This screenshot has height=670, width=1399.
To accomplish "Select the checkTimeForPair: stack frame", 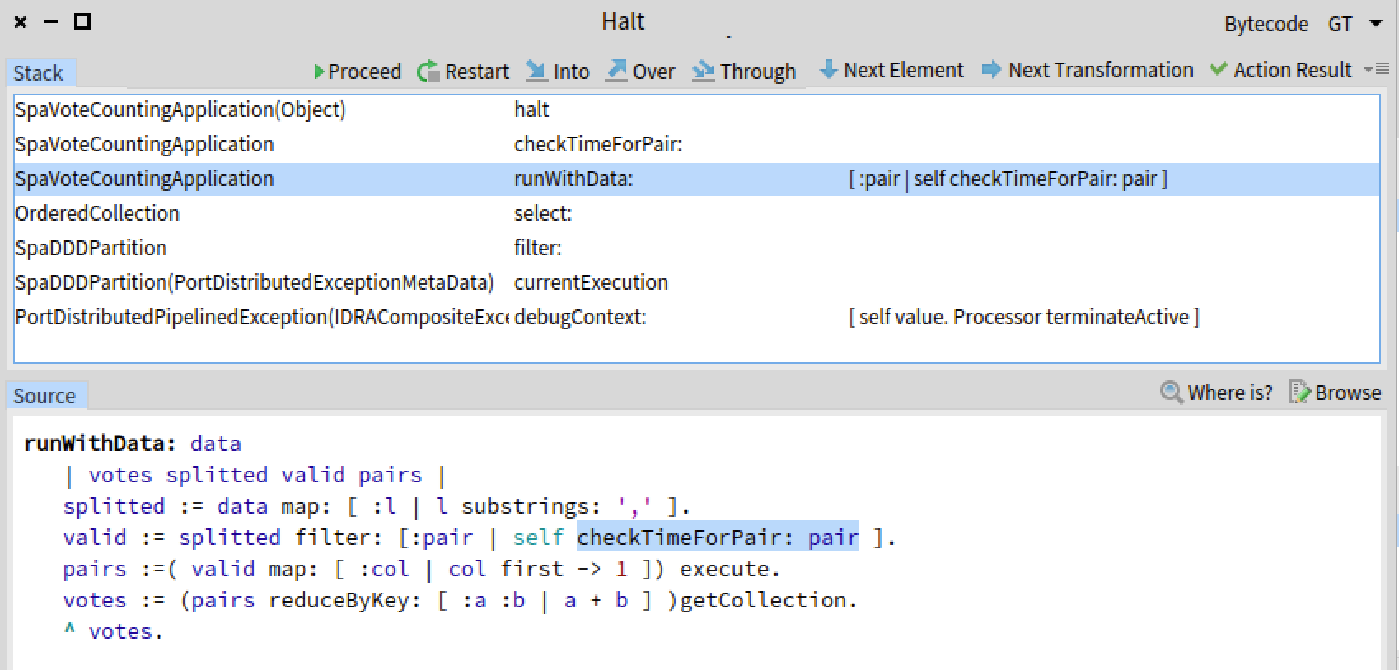I will pos(696,144).
